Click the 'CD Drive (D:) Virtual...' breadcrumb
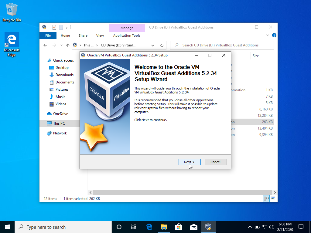311x233 pixels. [x=118, y=45]
